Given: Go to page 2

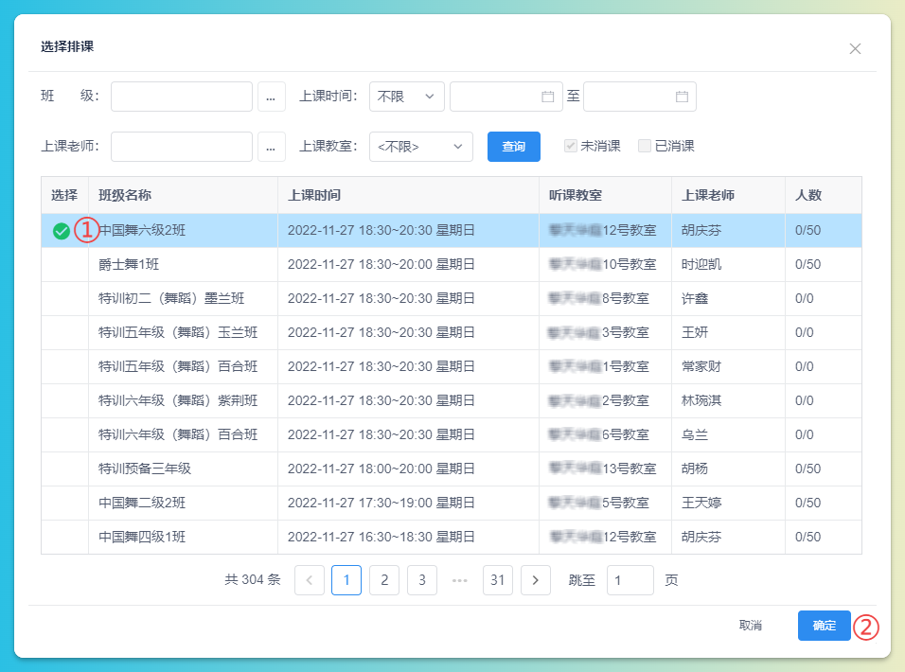Looking at the screenshot, I should click(x=384, y=580).
